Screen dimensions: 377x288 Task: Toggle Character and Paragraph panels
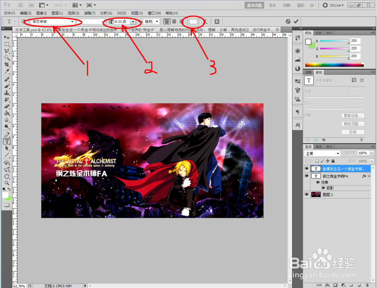click(x=217, y=21)
